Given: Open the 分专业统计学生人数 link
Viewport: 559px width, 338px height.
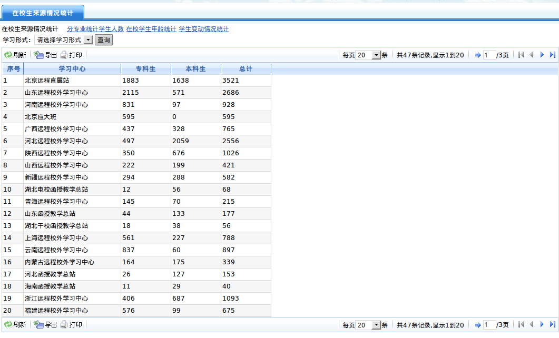Looking at the screenshot, I should click(x=95, y=29).
